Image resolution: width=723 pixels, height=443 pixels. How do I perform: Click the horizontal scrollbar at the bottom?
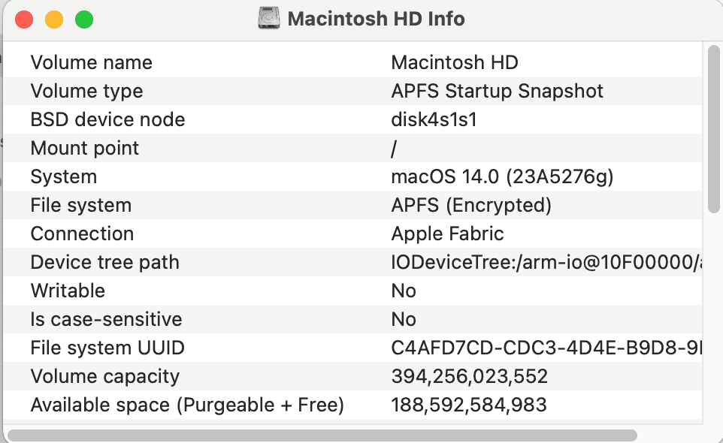(322, 435)
